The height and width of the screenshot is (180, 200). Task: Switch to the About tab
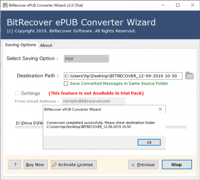click(x=46, y=45)
